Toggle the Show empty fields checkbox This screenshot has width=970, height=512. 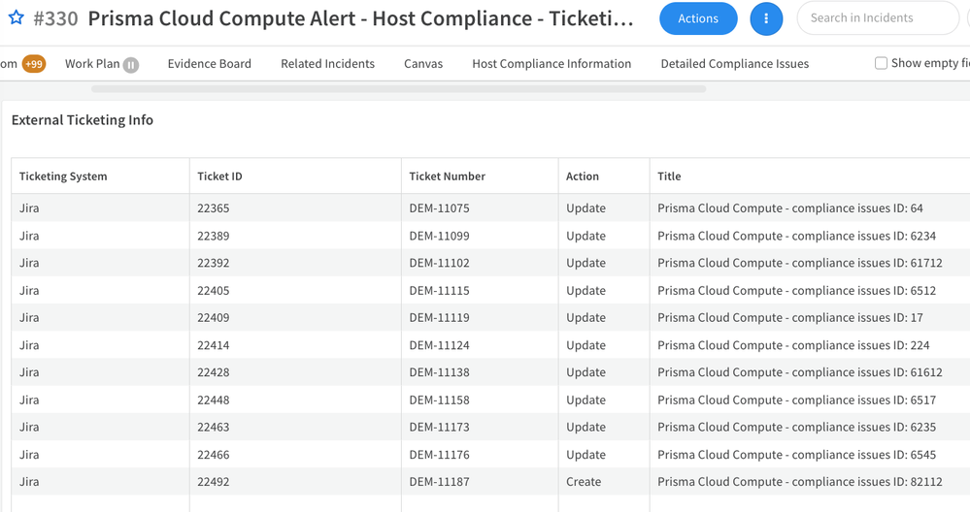pyautogui.click(x=882, y=63)
